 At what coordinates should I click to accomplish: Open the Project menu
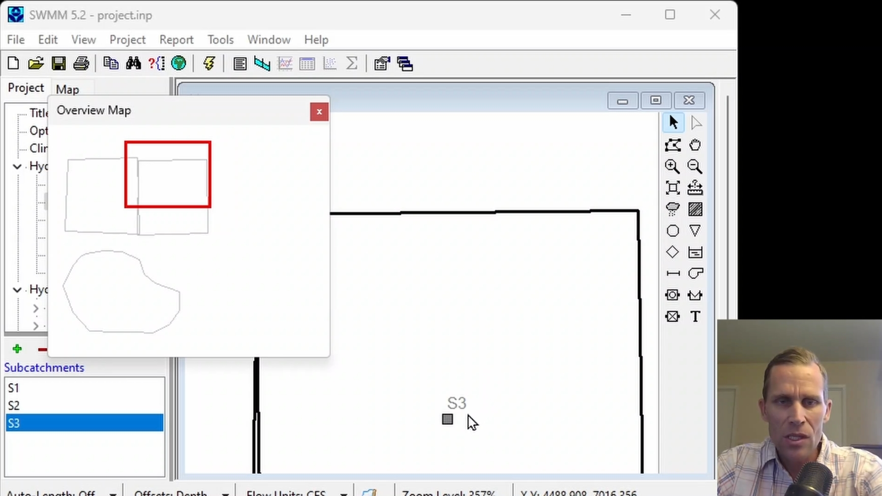[127, 40]
